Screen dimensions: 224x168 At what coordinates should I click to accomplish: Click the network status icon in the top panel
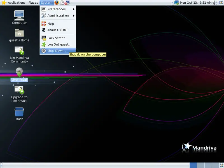177,3
